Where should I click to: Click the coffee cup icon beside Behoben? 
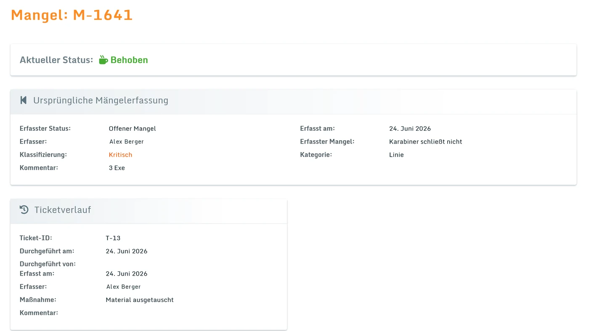pos(103,60)
